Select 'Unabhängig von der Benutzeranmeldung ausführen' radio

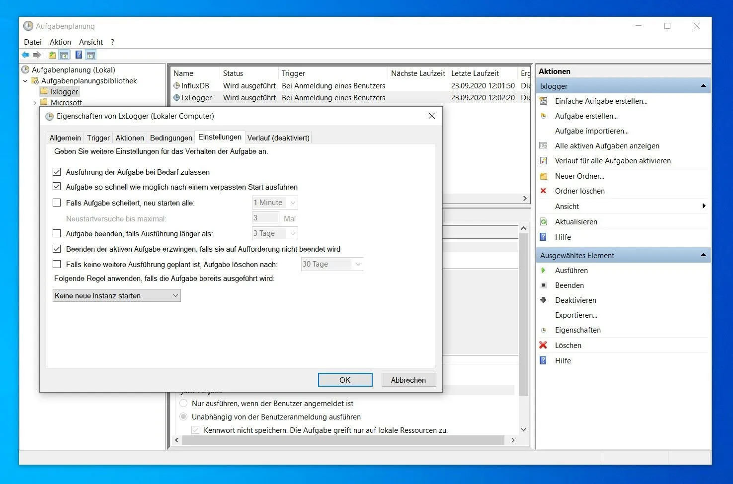184,417
